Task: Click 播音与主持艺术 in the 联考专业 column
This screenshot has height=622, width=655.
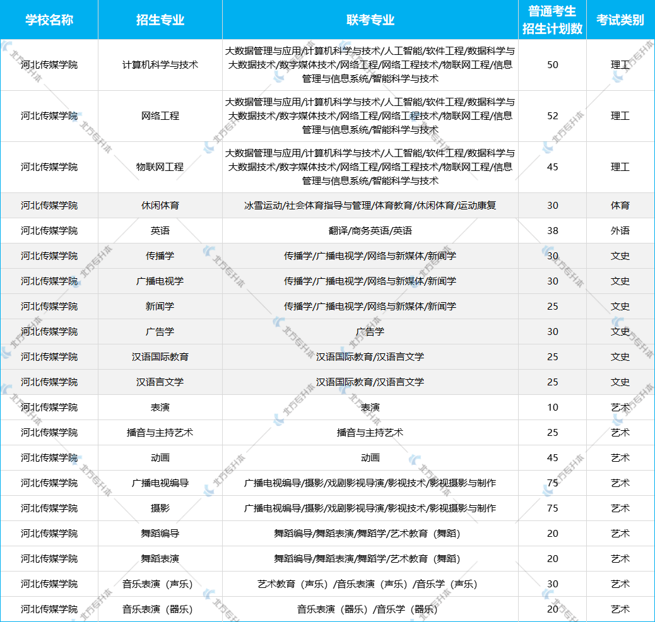Action: 370,432
